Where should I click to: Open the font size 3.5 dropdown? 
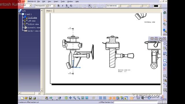click(x=54, y=6)
